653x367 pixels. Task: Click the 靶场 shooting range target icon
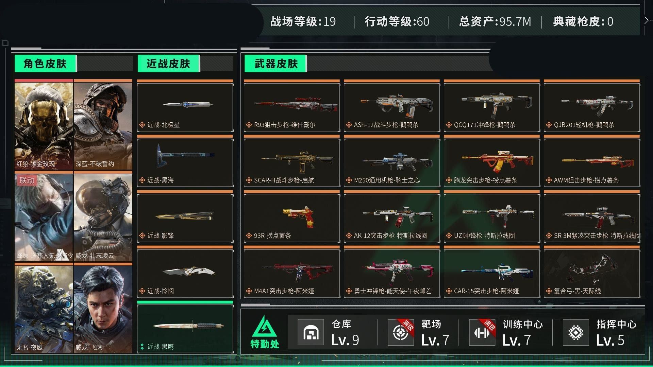pos(401,332)
